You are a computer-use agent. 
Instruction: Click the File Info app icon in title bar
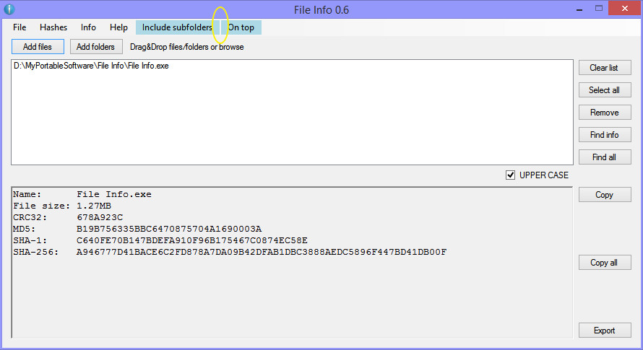pos(9,9)
